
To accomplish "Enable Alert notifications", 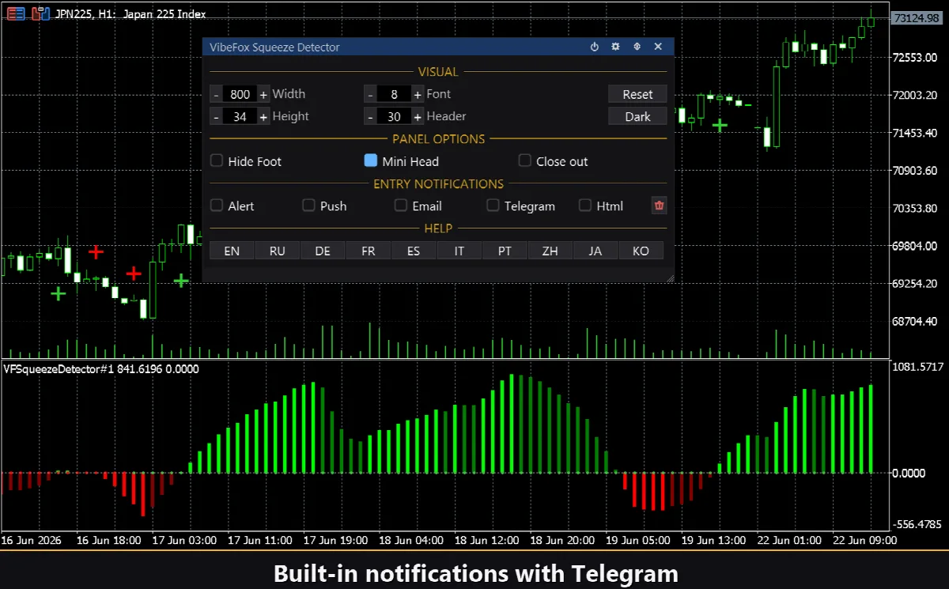I will coord(217,206).
